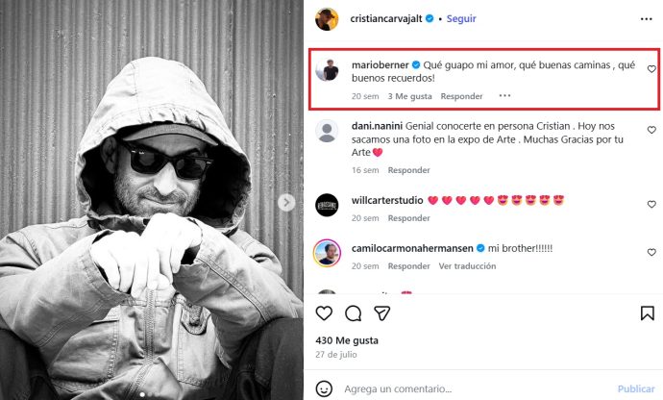663x400 pixels.
Task: Like marioberner's comment
Action: [651, 69]
